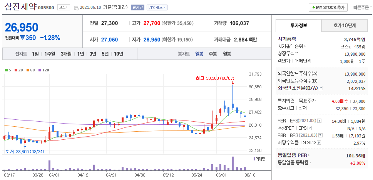Screen dimensions: 373x180
Task: Switch to the 호가 10단계 tab
Action: coord(345,26)
